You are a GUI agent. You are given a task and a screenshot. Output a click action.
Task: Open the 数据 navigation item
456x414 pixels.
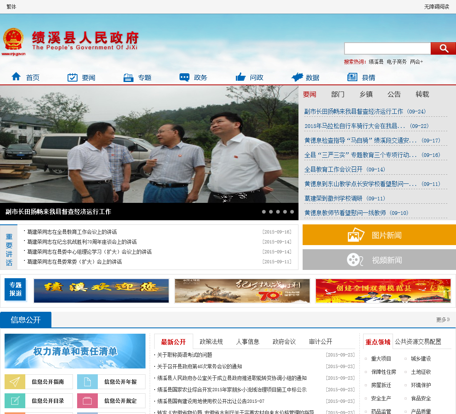point(312,77)
